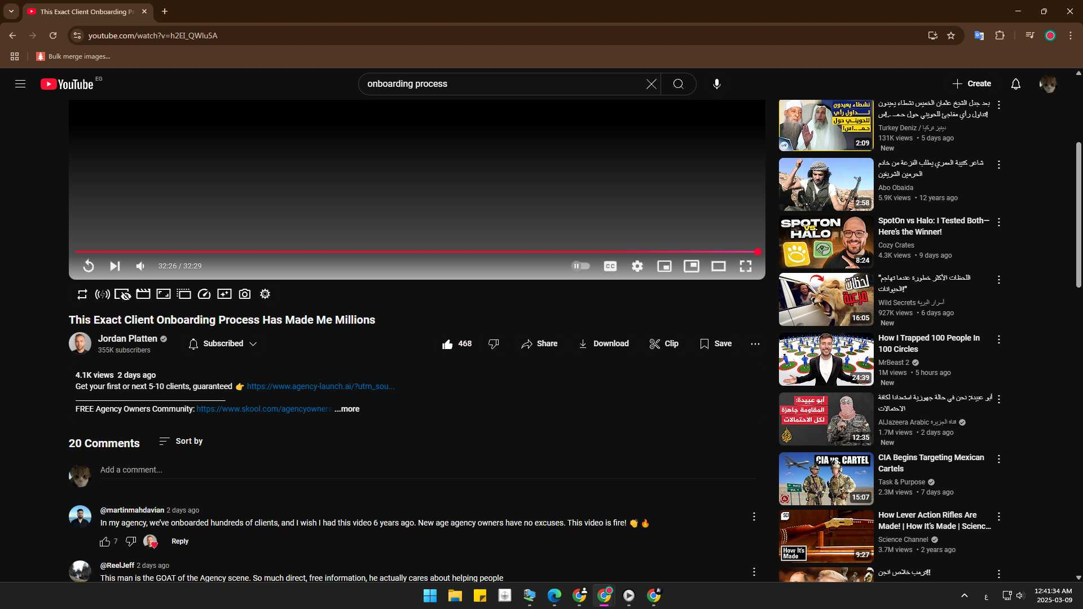Click the replay video button
The width and height of the screenshot is (1083, 609).
pyautogui.click(x=89, y=266)
